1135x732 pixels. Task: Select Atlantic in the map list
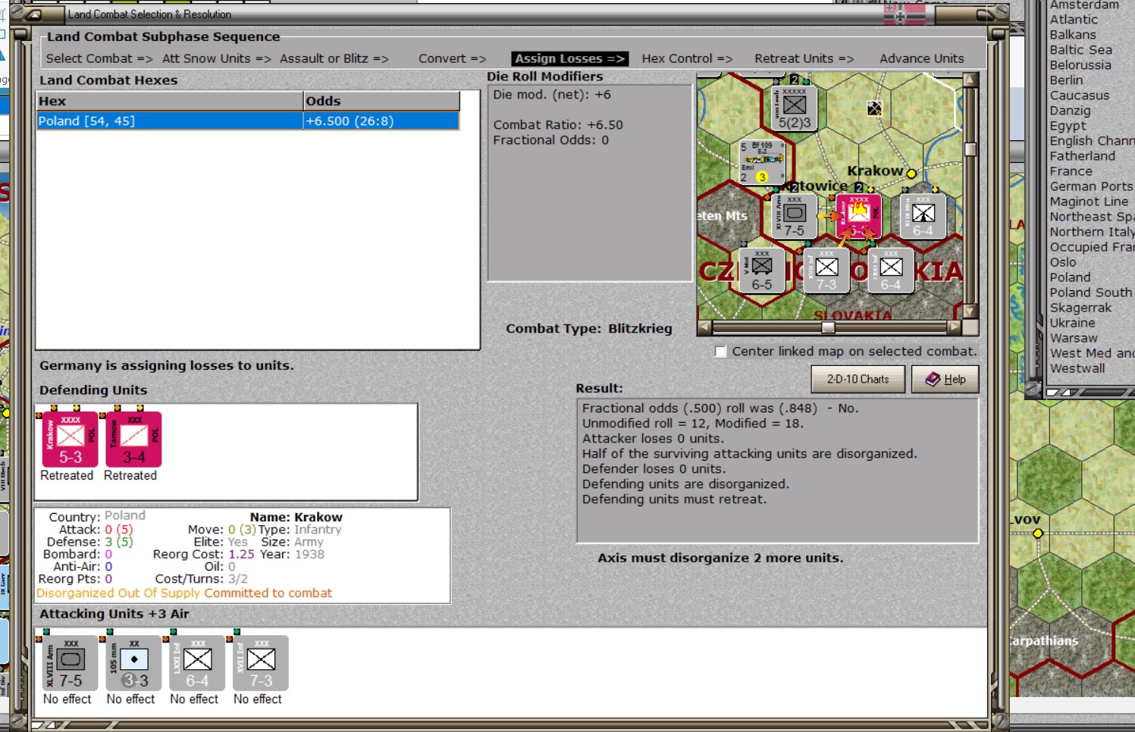(1074, 20)
